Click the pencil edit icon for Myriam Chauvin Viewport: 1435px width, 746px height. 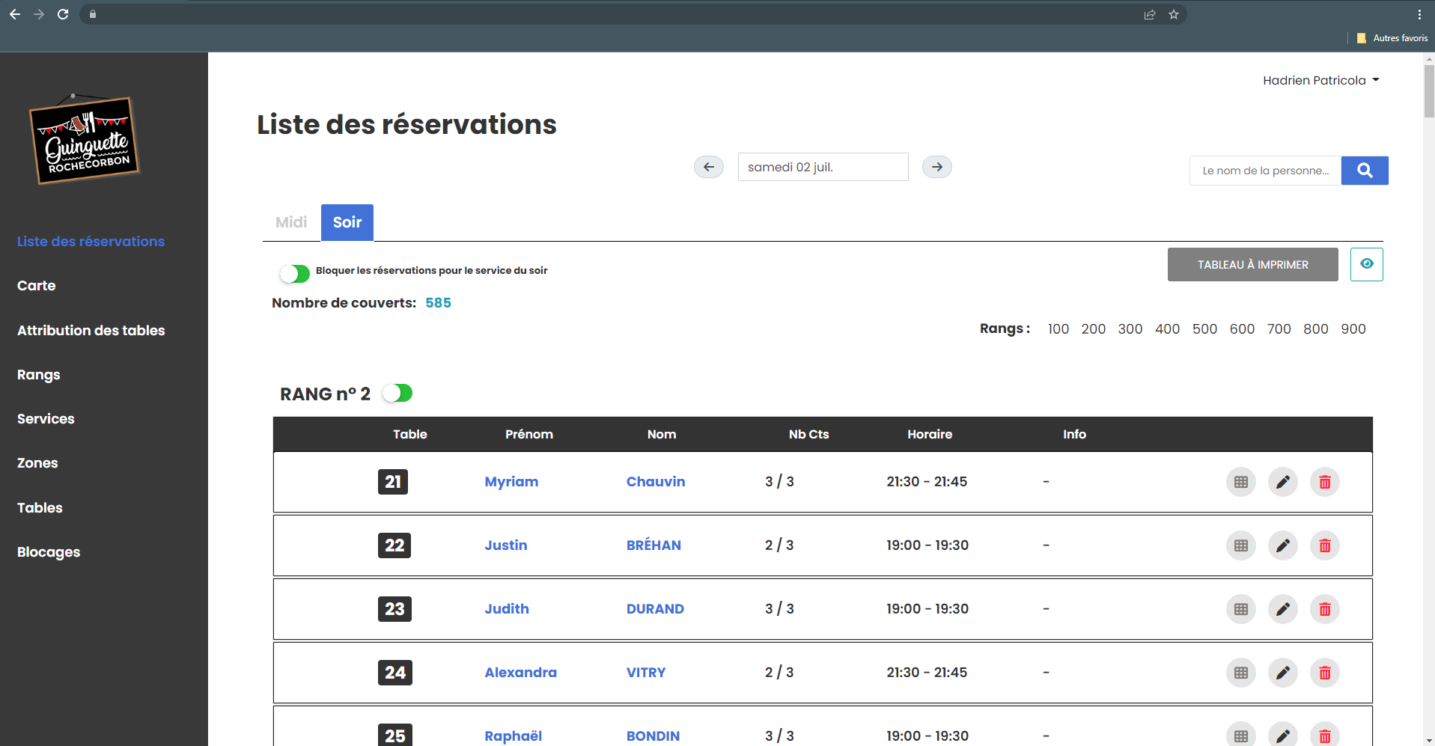pos(1282,482)
